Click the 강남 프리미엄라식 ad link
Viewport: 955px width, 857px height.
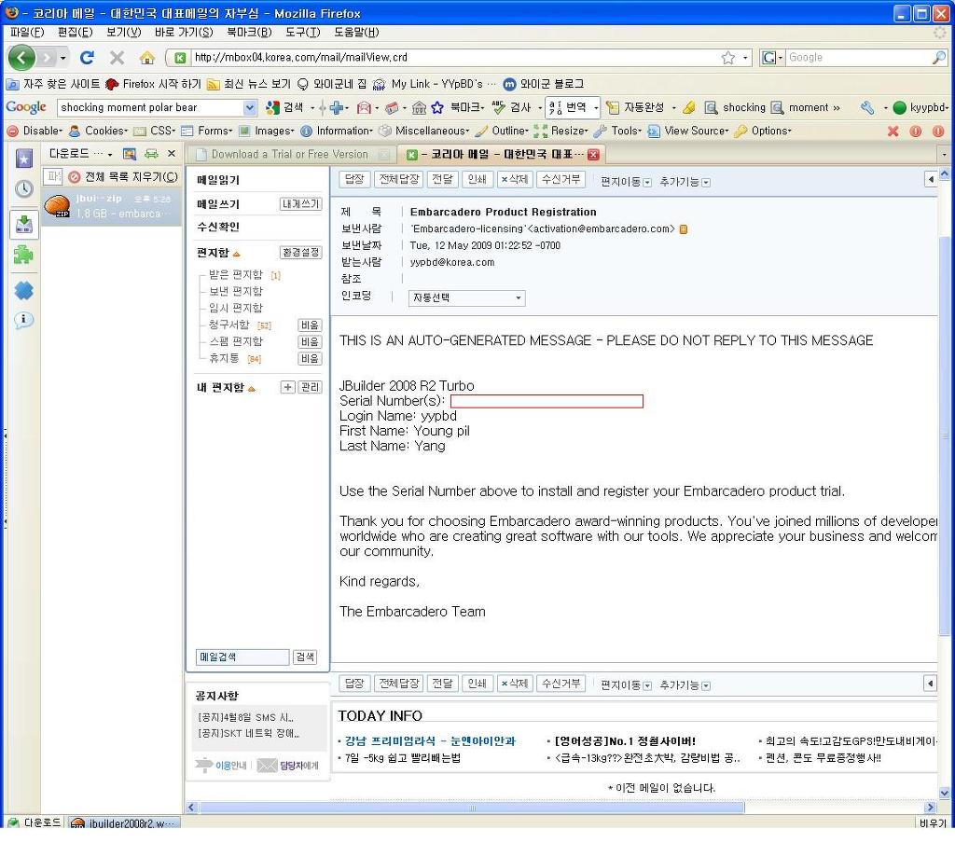[x=430, y=741]
